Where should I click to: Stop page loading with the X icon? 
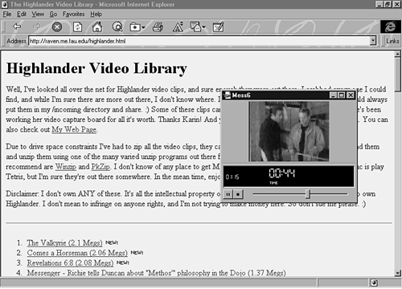pyautogui.click(x=57, y=26)
